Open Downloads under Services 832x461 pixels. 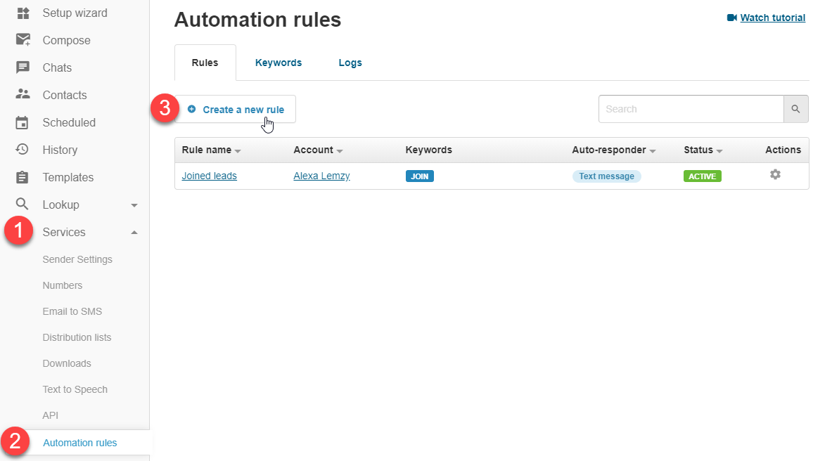click(x=67, y=363)
